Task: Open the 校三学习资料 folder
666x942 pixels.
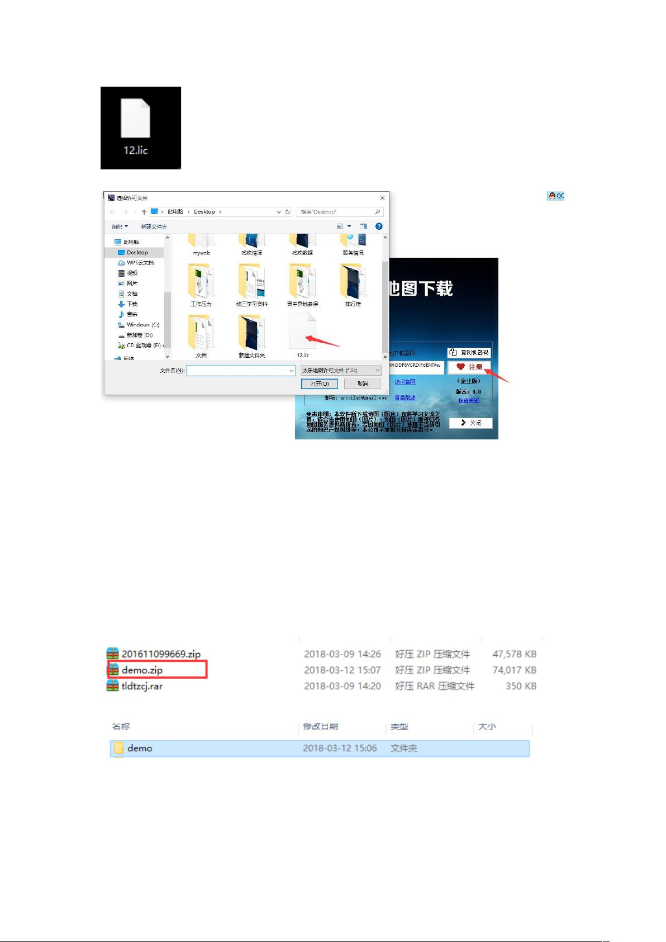Action: coord(251,285)
